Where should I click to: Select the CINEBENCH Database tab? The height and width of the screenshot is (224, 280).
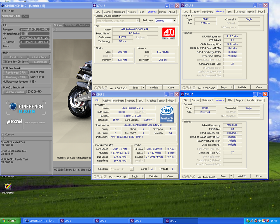(77, 25)
